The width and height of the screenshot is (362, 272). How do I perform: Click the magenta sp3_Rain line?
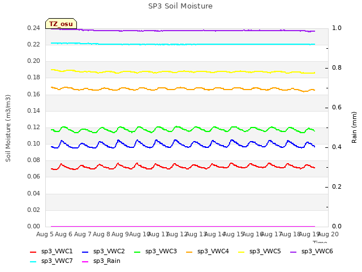point(182,226)
